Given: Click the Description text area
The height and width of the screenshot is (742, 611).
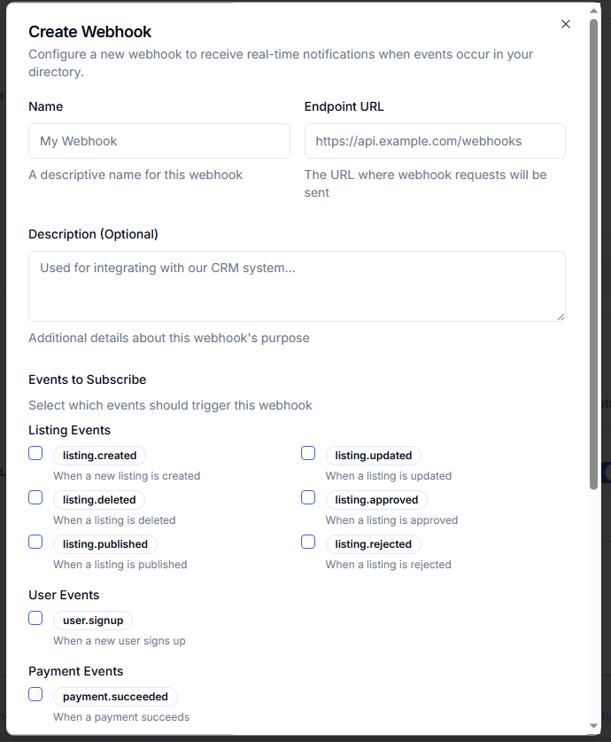Looking at the screenshot, I should (297, 284).
